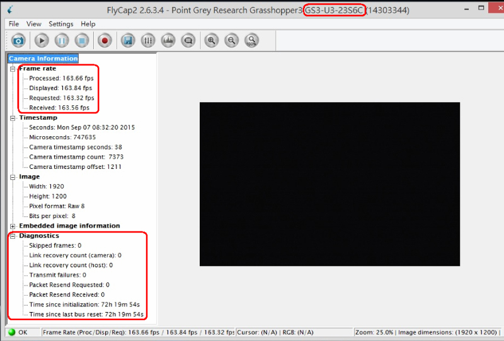Collapse the Frame rate tree node
The height and width of the screenshot is (341, 504).
[13, 69]
